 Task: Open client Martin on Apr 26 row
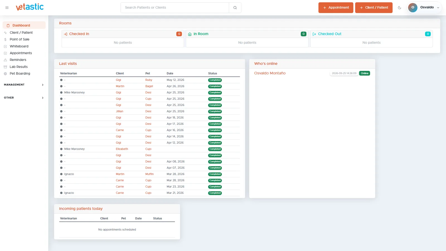point(120,86)
